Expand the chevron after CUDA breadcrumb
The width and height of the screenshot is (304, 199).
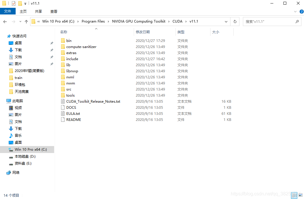click(186, 21)
